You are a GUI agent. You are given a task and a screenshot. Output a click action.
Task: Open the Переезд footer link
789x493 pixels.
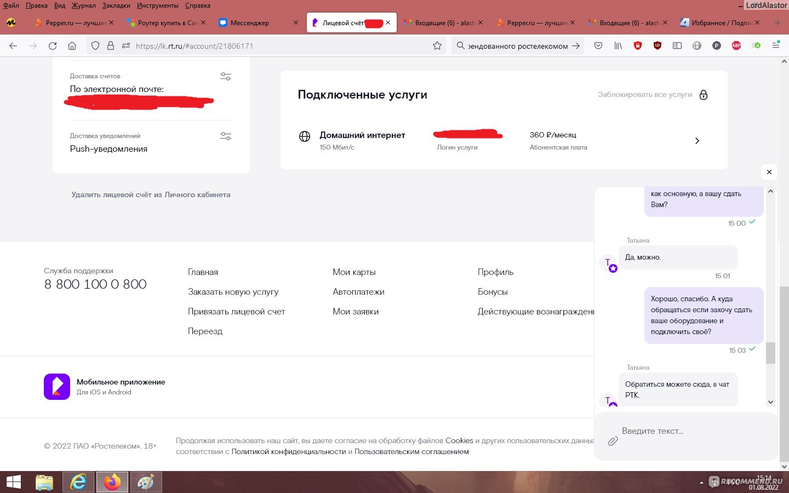click(x=205, y=331)
